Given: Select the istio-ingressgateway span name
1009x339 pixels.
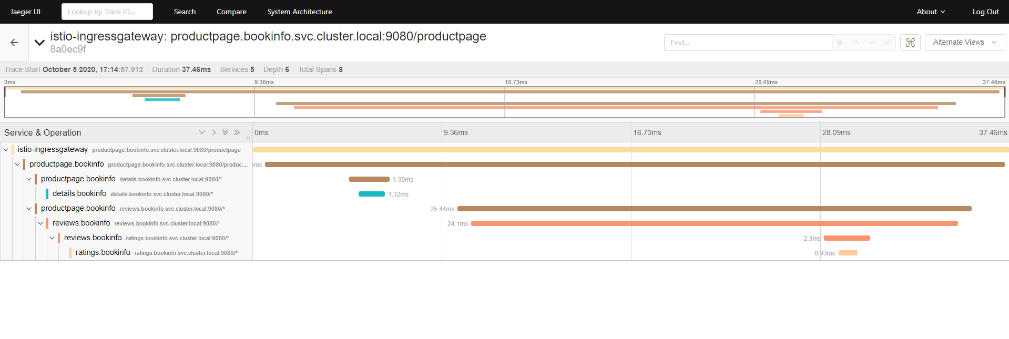Looking at the screenshot, I should click(x=53, y=149).
